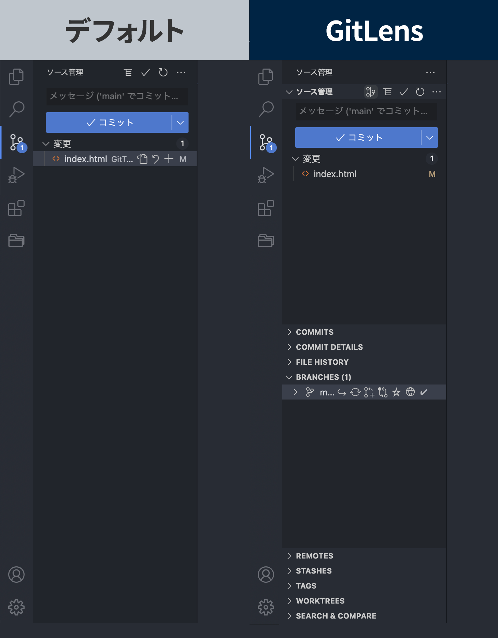Image resolution: width=498 pixels, height=638 pixels.
Task: Select index.html in the デフォルト changes list
Action: 85,159
